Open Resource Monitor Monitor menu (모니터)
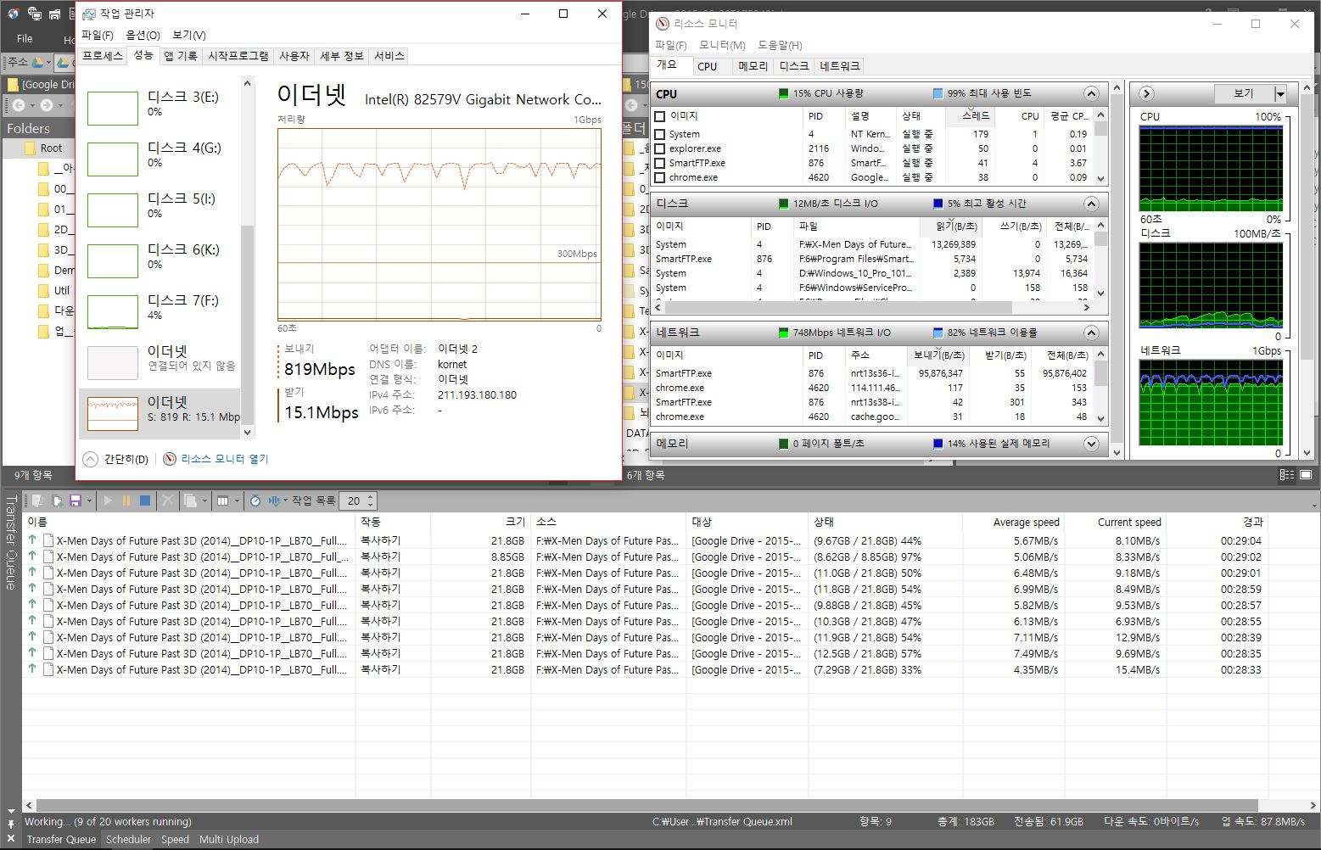Screen dimensions: 1321x850 (x=722, y=45)
